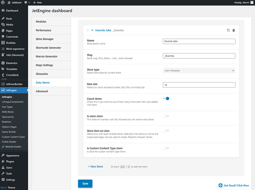Click the JetFormBuilder icon
This screenshot has width=255, height=190.
pyautogui.click(x=3, y=84)
